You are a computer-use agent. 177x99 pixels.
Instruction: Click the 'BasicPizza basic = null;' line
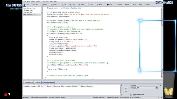57,23
